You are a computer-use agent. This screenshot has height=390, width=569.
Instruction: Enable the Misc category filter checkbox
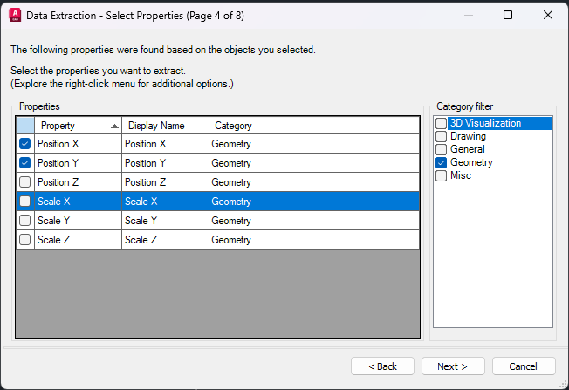(x=441, y=175)
